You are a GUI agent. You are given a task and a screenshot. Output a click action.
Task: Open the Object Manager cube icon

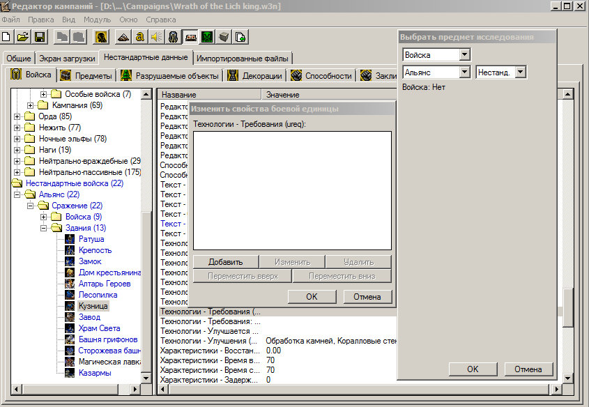point(224,37)
